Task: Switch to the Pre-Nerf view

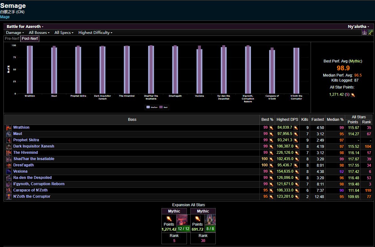Action: click(12, 38)
